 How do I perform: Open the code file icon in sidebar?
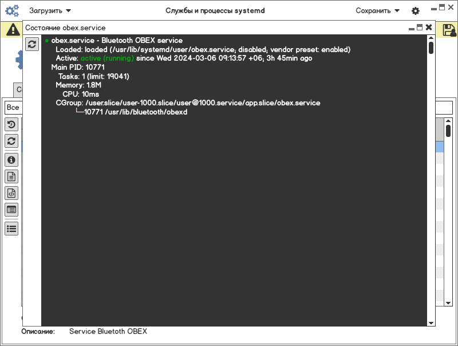pyautogui.click(x=11, y=193)
